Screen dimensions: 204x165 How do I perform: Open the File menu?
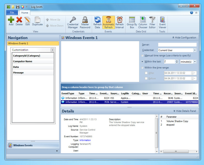12,12
